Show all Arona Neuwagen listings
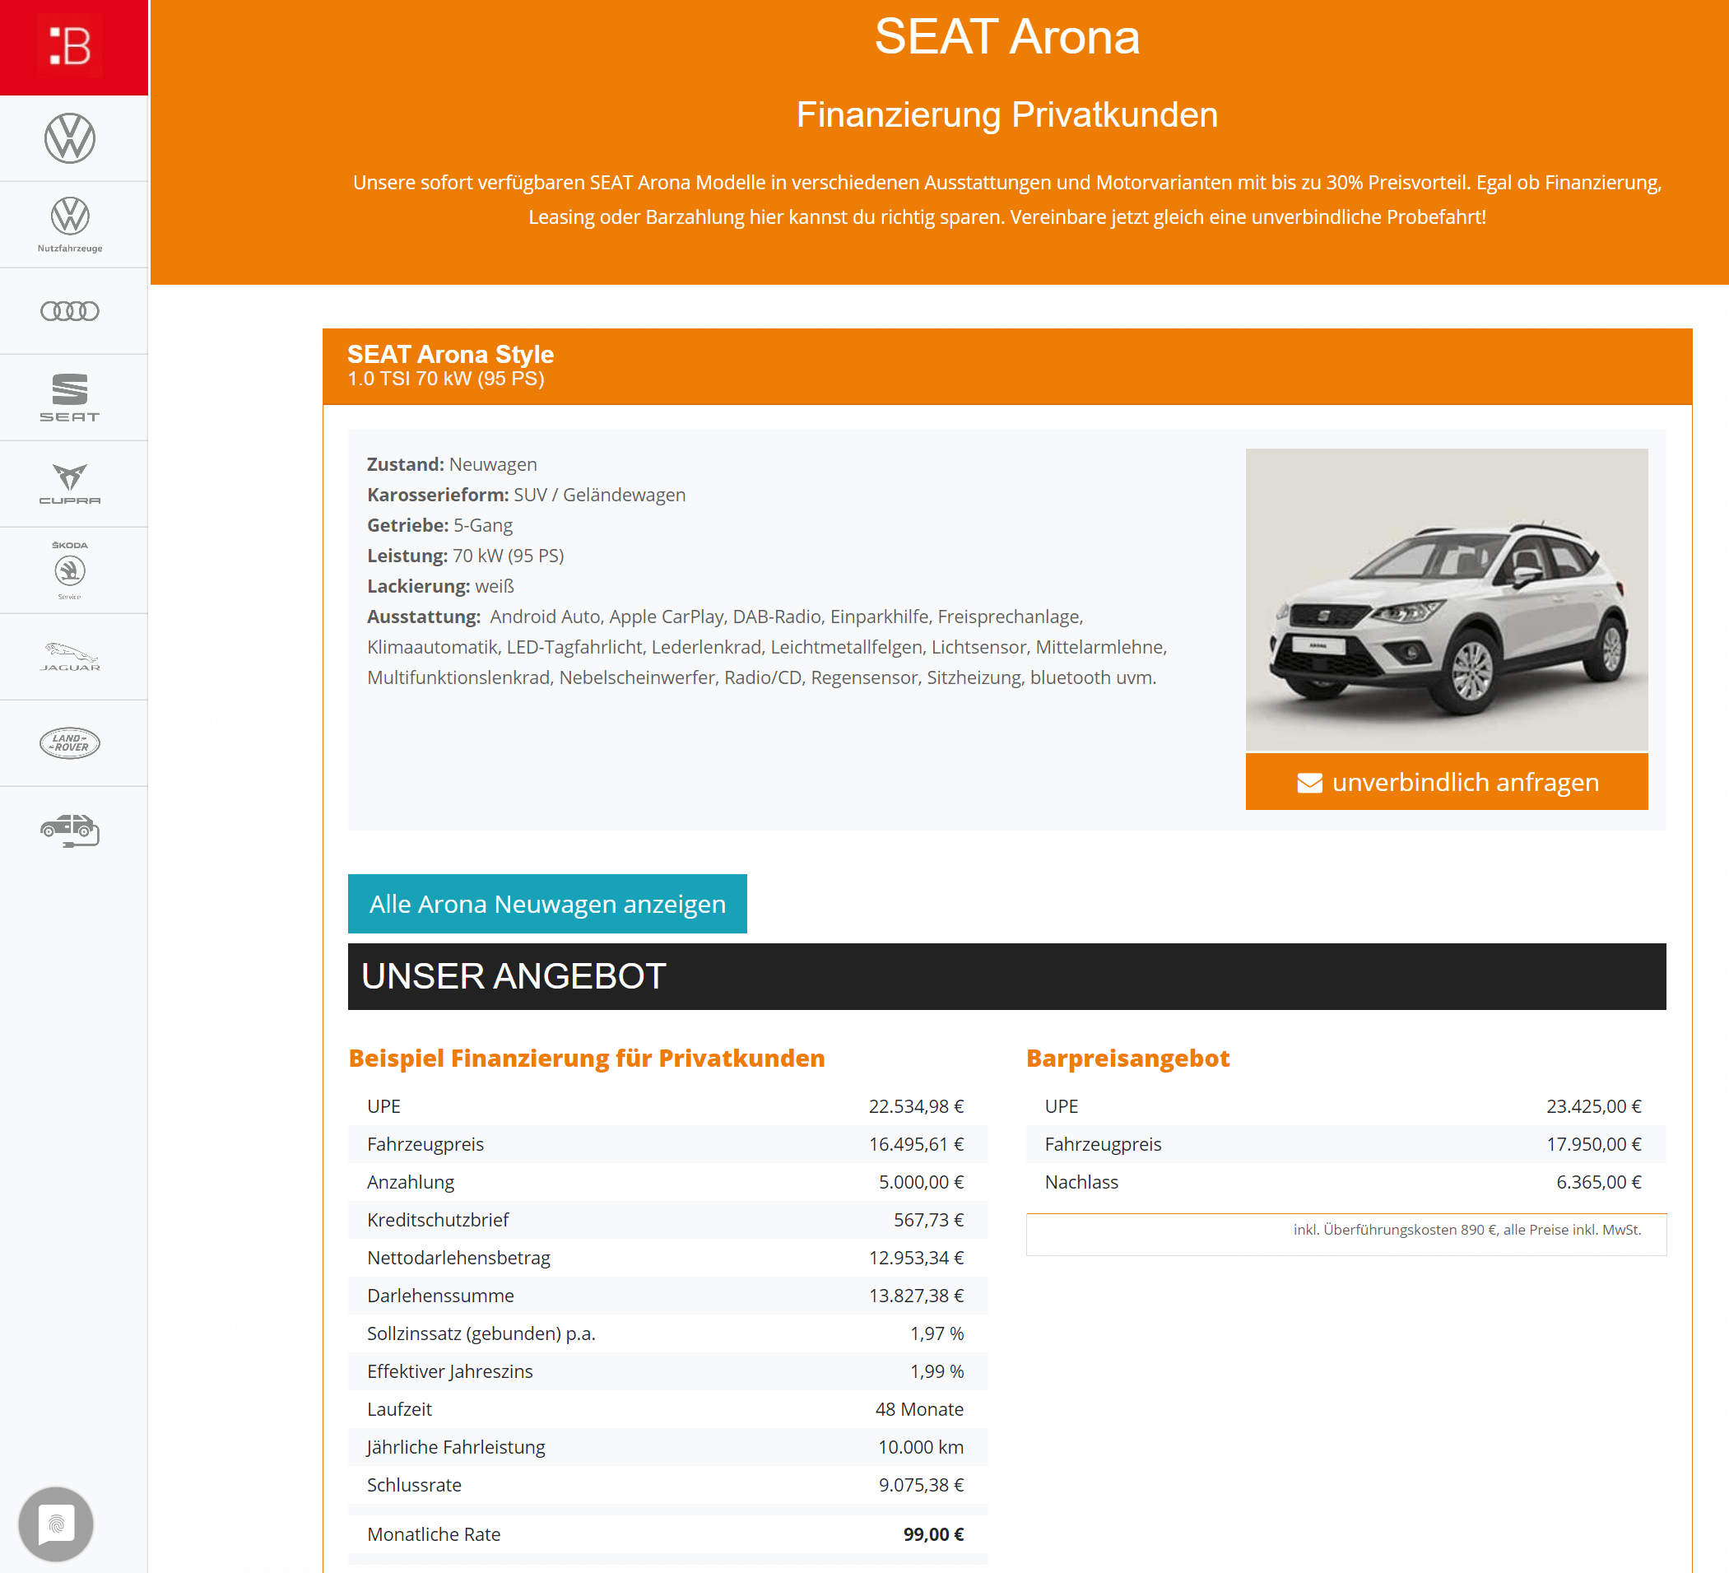Screen dimensions: 1729x1573 click(547, 903)
